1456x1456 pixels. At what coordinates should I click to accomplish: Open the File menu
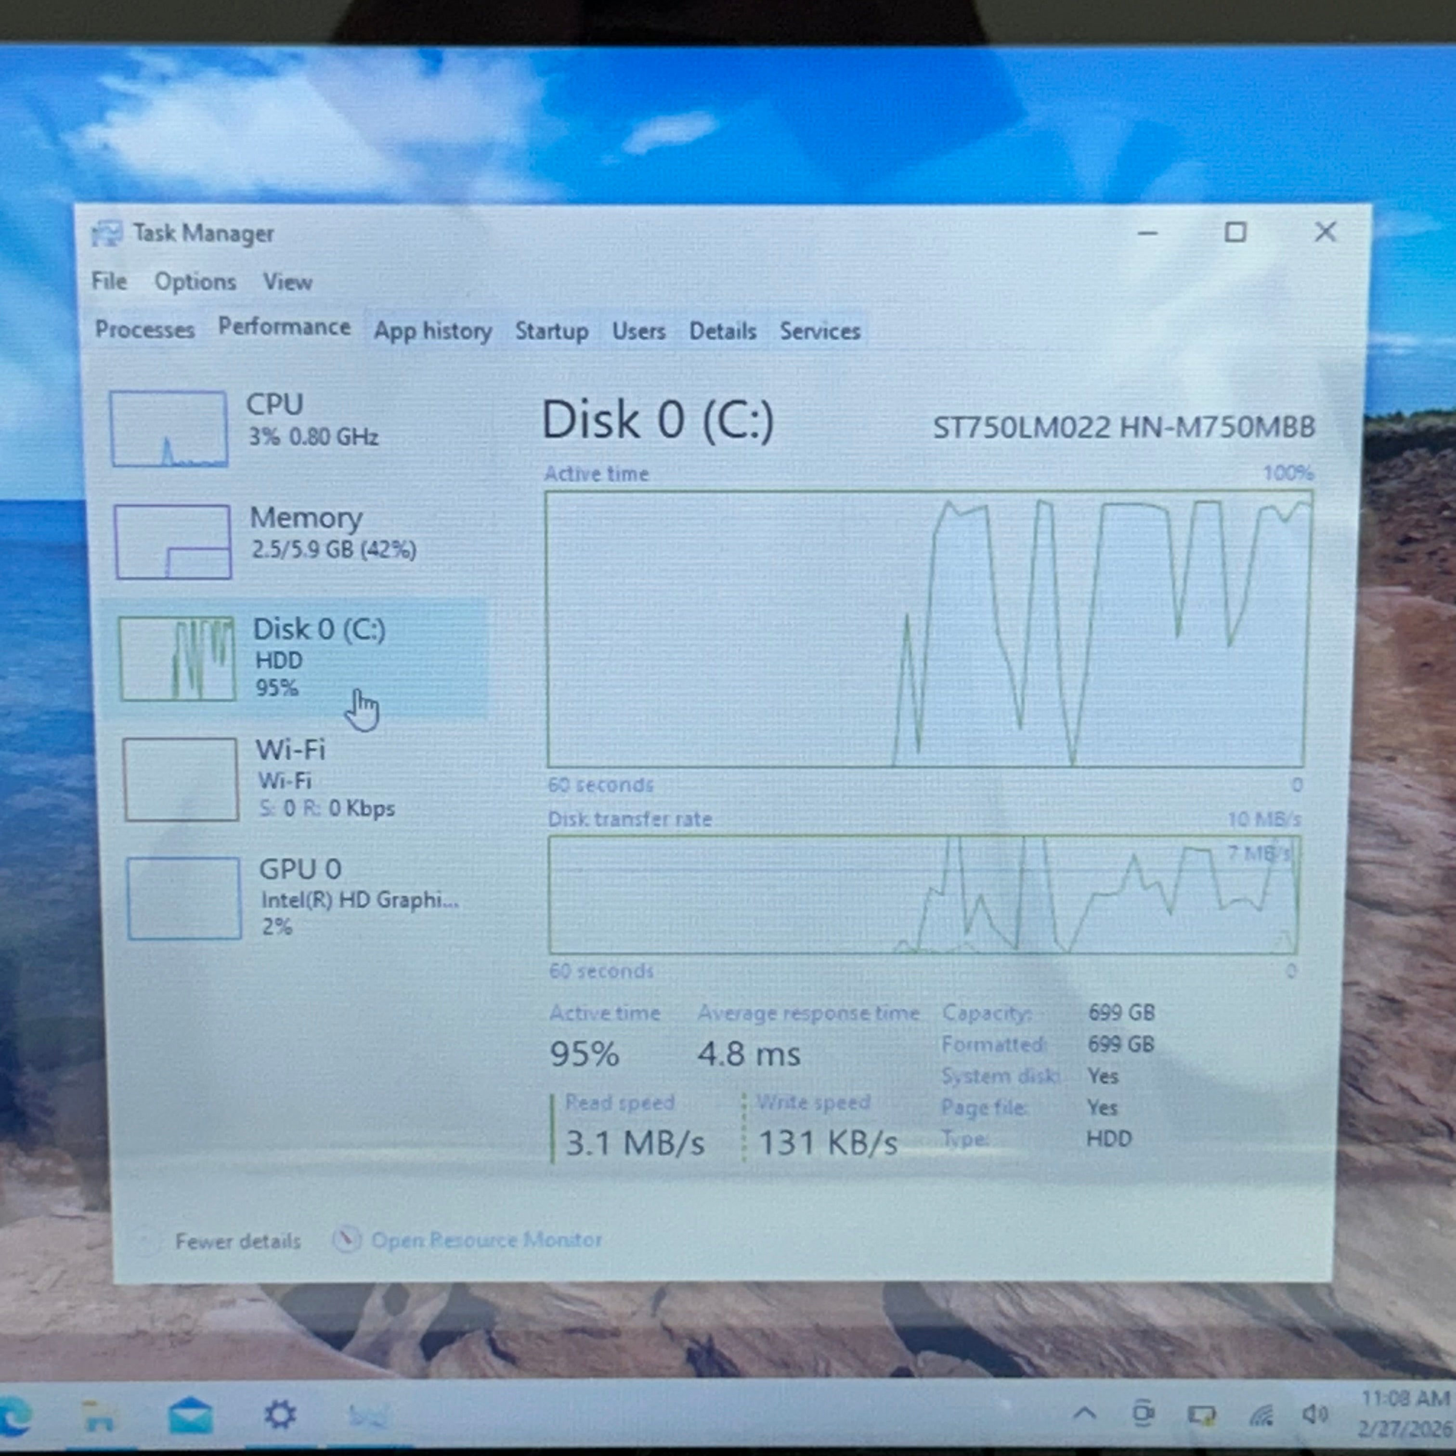(109, 281)
